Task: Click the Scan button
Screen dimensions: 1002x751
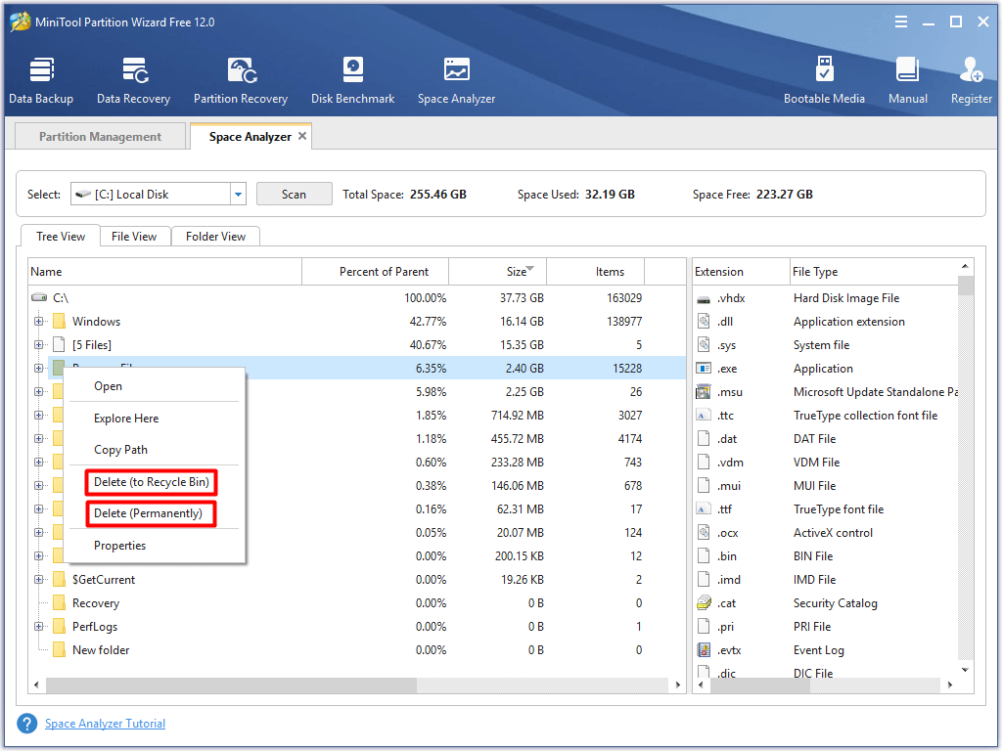Action: (x=294, y=195)
